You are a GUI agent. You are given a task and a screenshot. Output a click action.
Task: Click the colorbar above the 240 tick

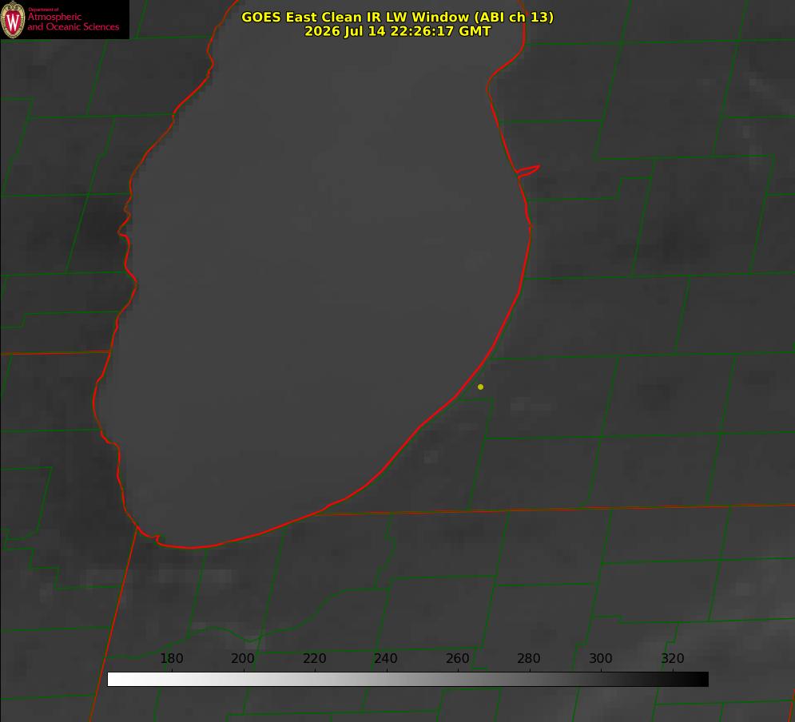point(387,680)
